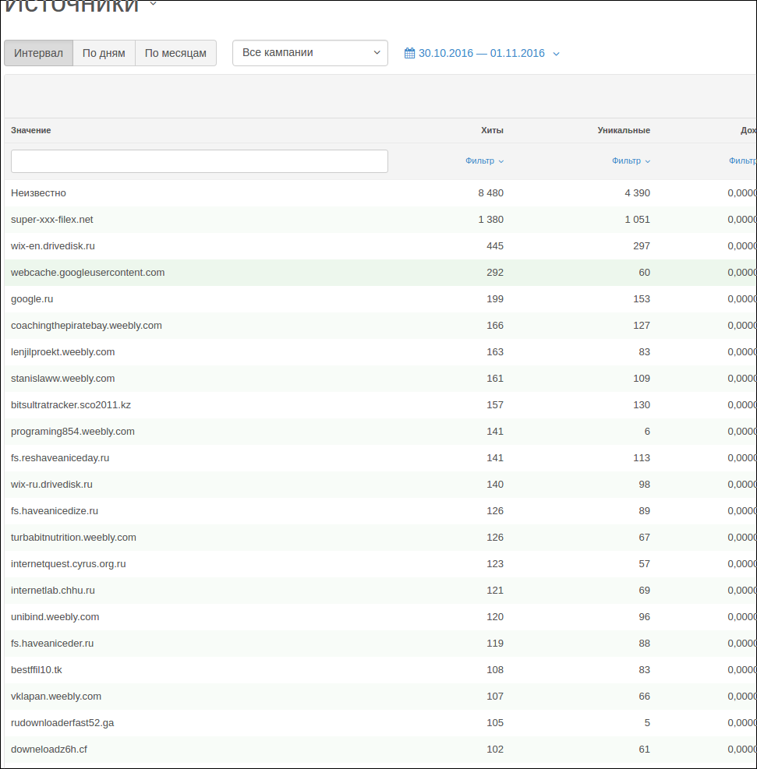This screenshot has width=757, height=769.
Task: Click the 127 unique cell
Action: click(641, 326)
